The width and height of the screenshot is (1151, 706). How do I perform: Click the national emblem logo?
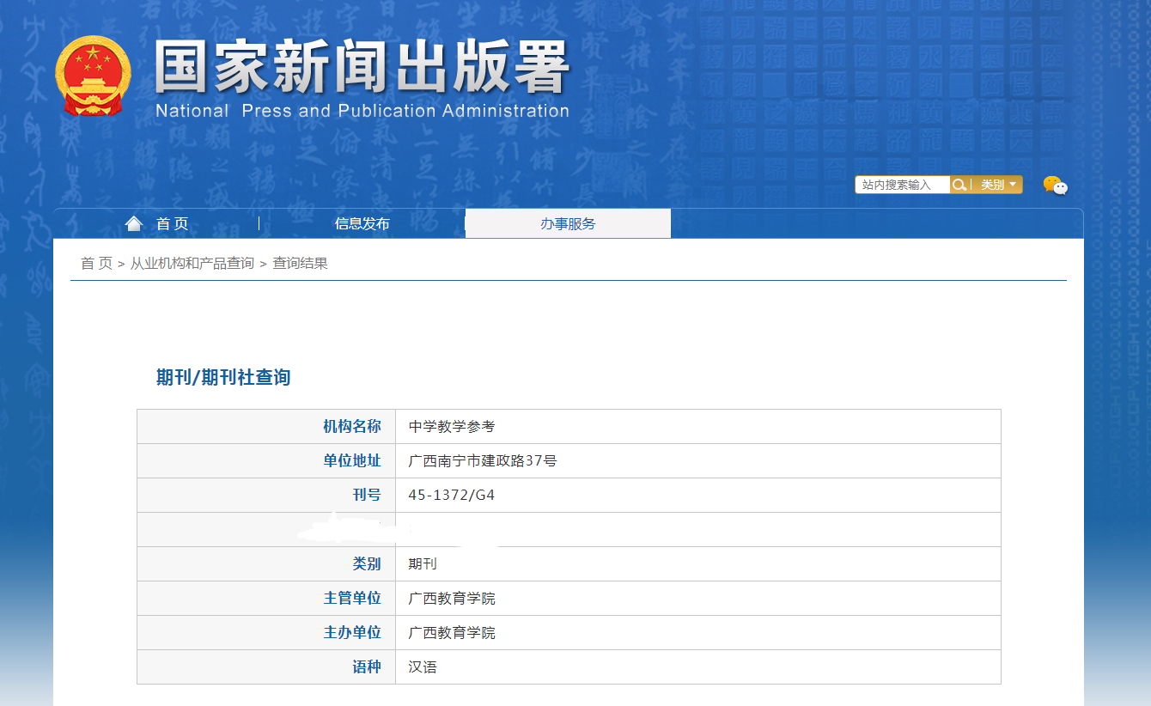[93, 77]
